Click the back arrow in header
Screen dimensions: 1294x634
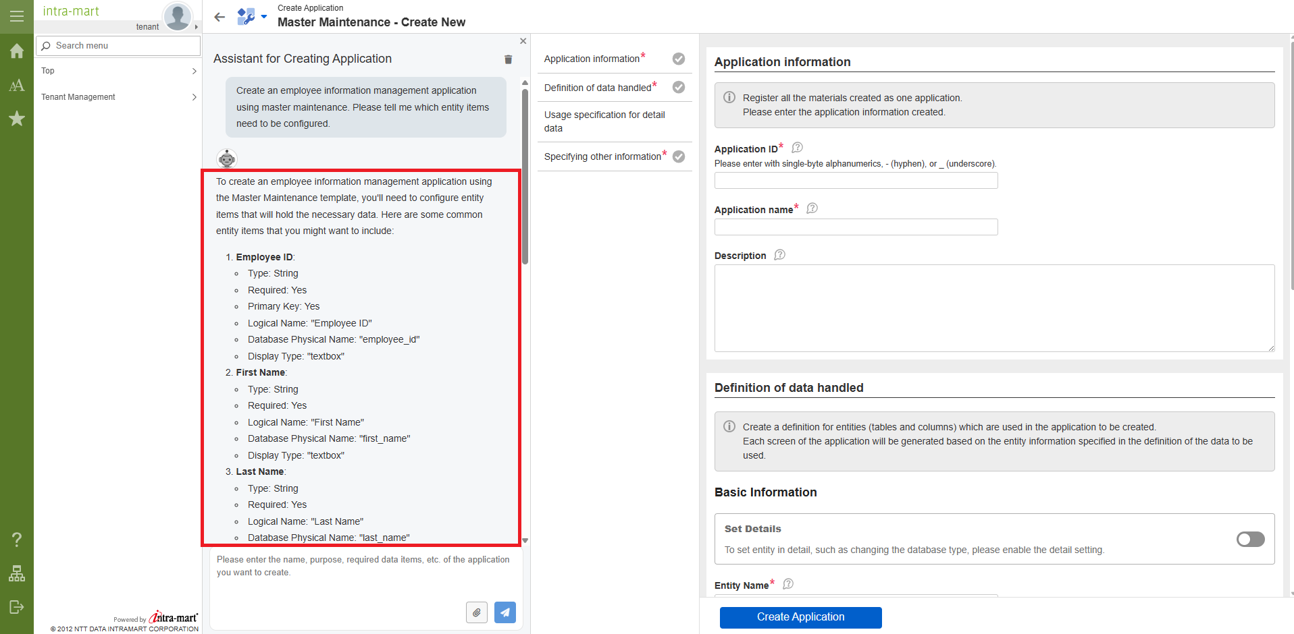[219, 17]
